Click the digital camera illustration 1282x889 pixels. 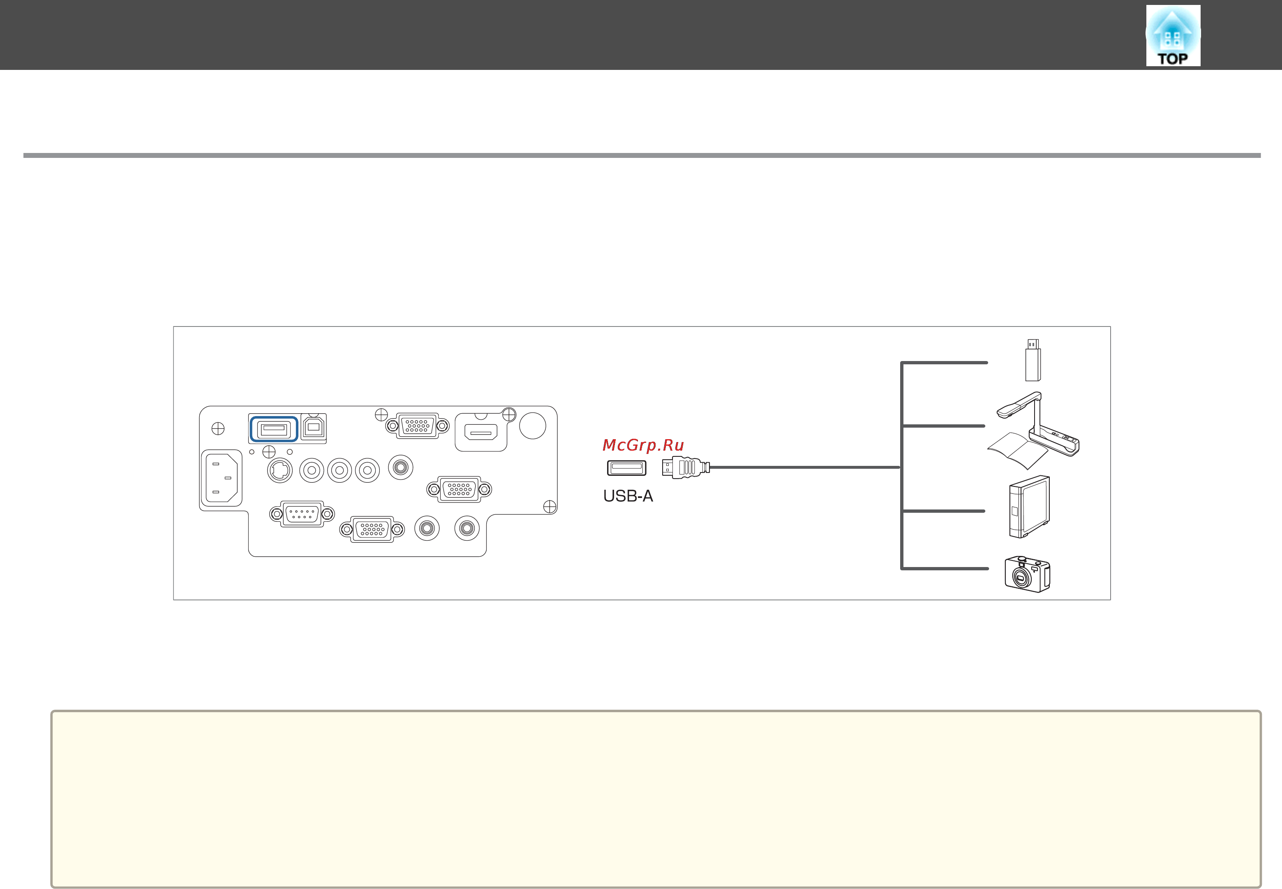pyautogui.click(x=1027, y=574)
